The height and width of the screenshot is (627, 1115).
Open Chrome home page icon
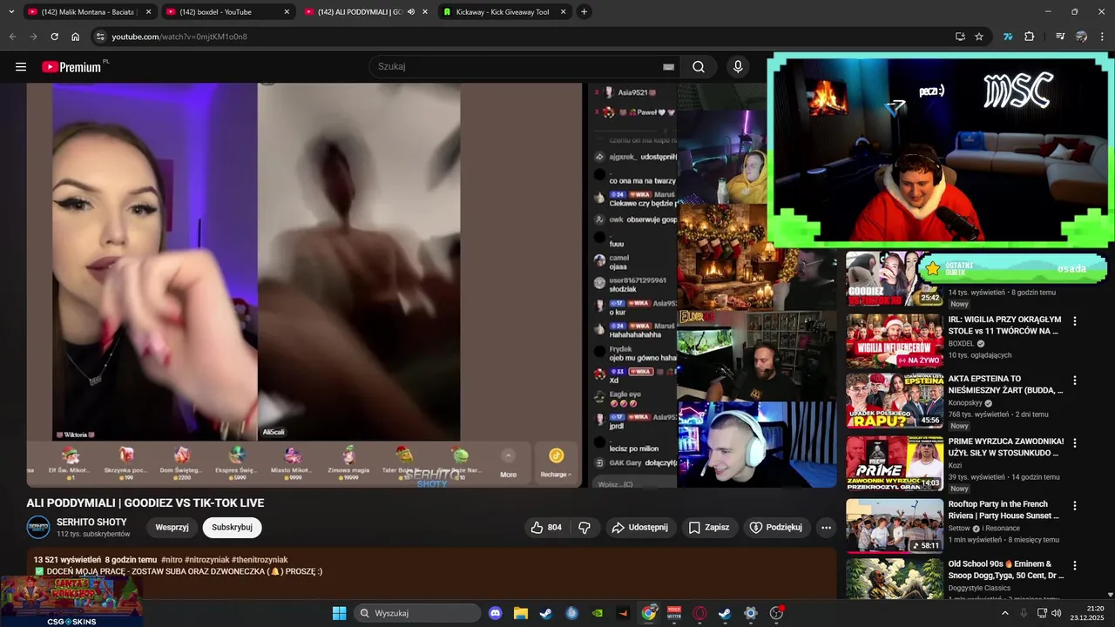coord(76,37)
